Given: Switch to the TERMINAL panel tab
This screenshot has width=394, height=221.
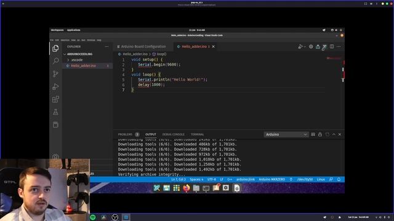Looking at the screenshot, I should pos(197,134).
